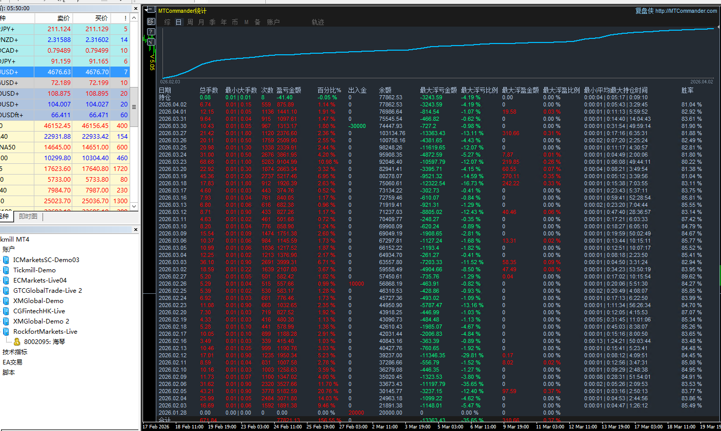This screenshot has height=431, width=721.
Task: Click the question mark help icon
Action: pos(151,32)
